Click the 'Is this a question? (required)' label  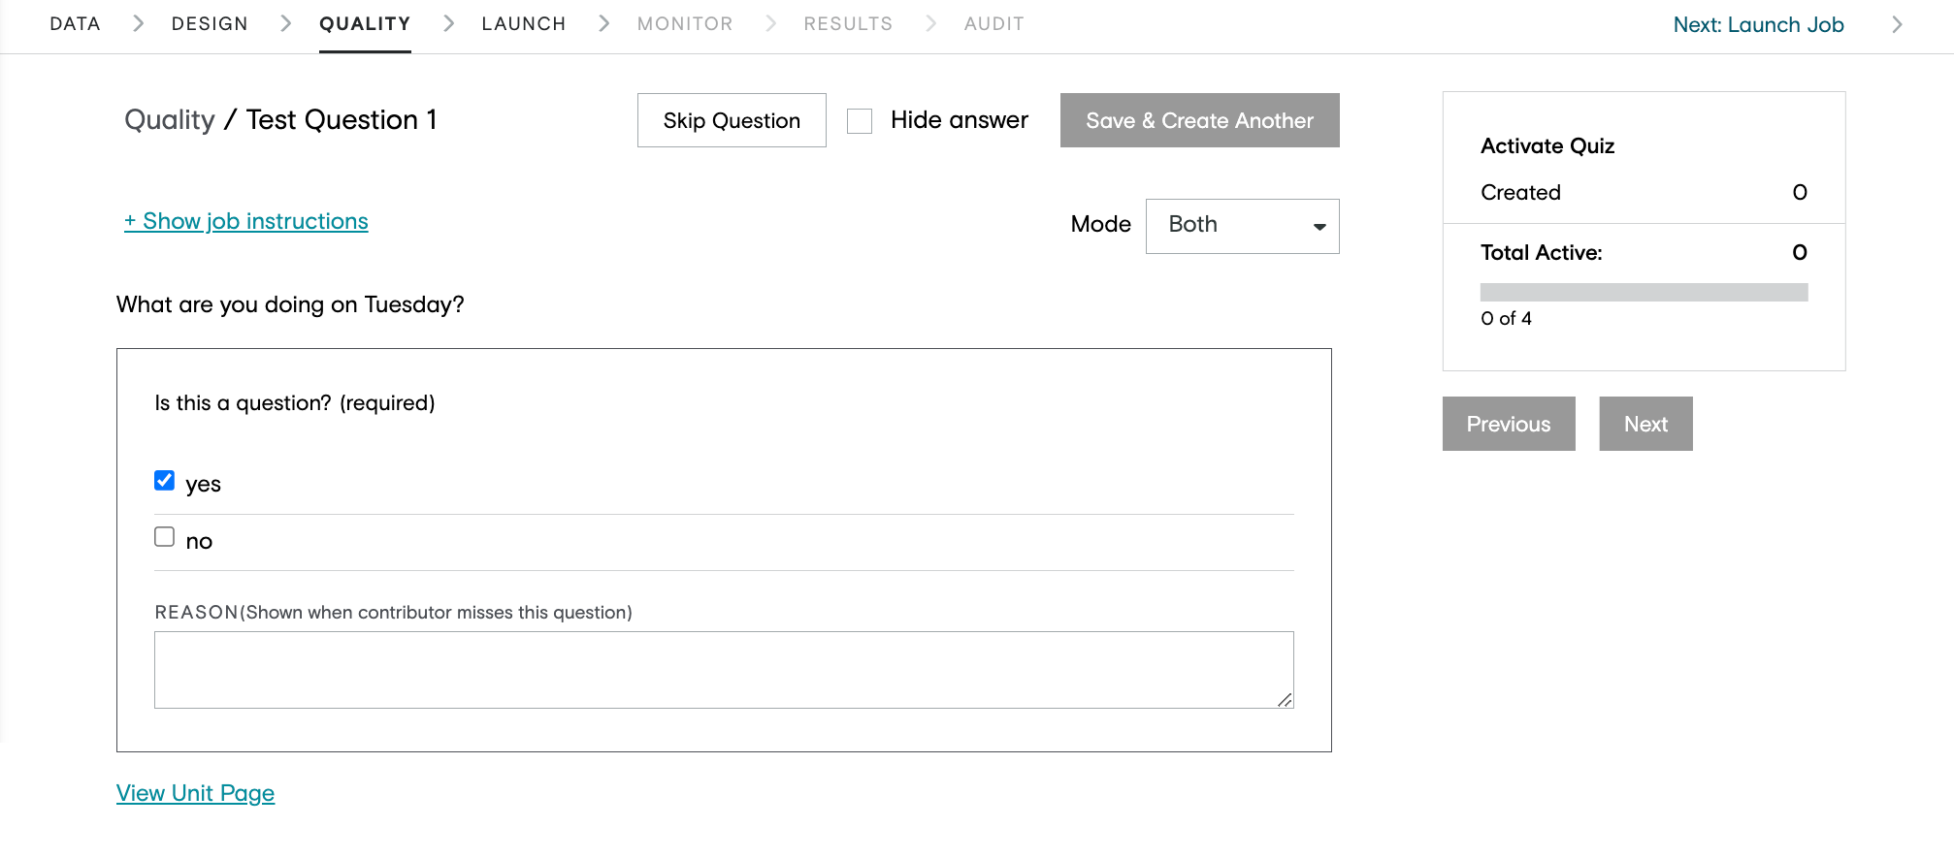pos(295,403)
